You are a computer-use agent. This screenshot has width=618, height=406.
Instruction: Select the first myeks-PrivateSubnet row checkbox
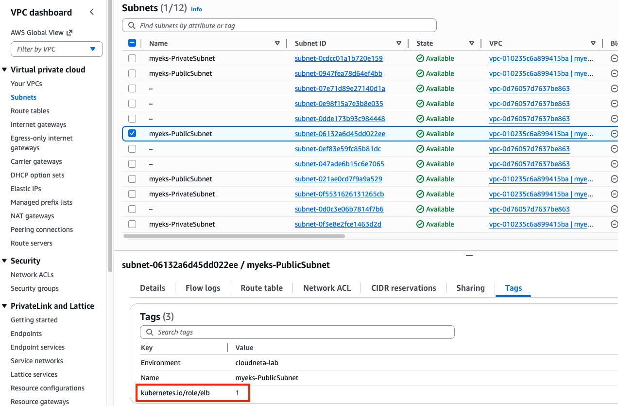point(132,58)
